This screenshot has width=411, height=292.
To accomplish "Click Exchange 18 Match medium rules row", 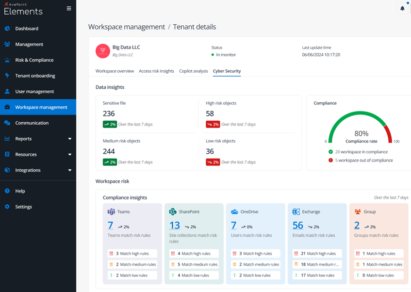I will pyautogui.click(x=317, y=264).
